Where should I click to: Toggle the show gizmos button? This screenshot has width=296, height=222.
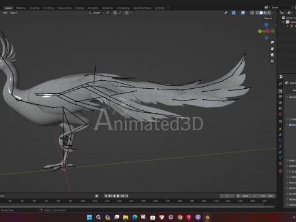pos(234,13)
